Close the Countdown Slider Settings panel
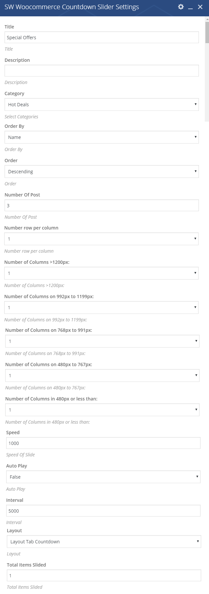Image resolution: width=209 pixels, height=594 pixels. point(200,7)
